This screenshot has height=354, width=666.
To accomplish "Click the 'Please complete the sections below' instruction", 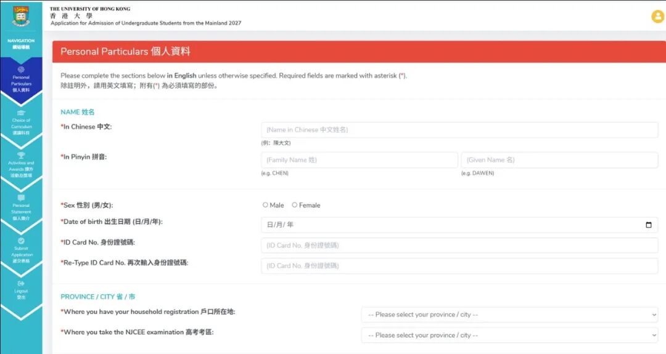I will coord(234,76).
